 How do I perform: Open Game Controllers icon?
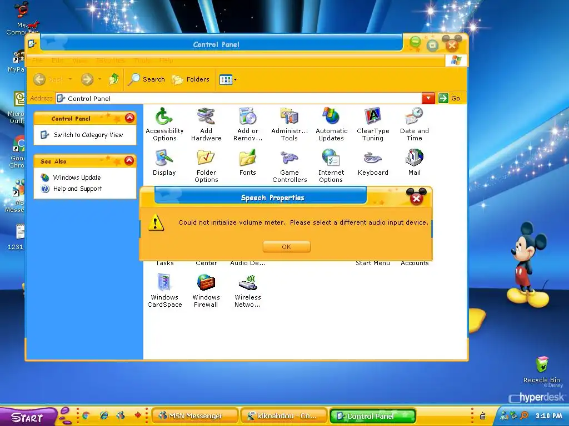[x=290, y=165]
